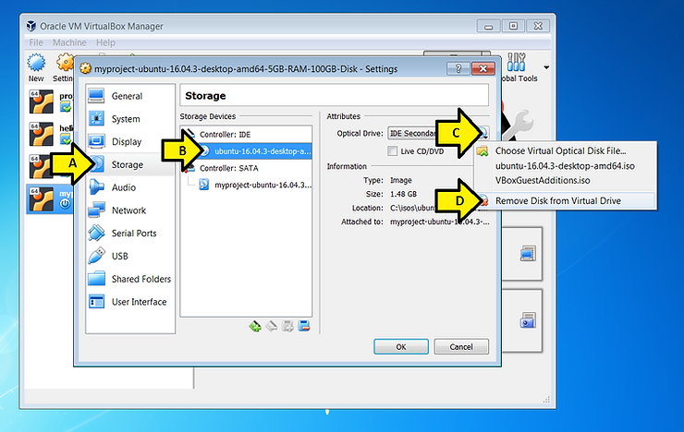Screen dimensions: 684x432
Task: Open the USB settings category
Action: click(130, 256)
